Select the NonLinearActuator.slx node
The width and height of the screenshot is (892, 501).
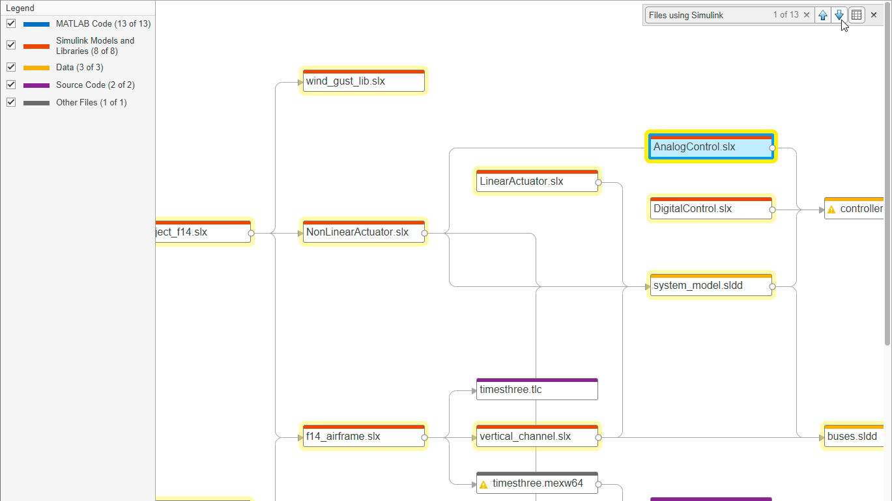point(364,232)
